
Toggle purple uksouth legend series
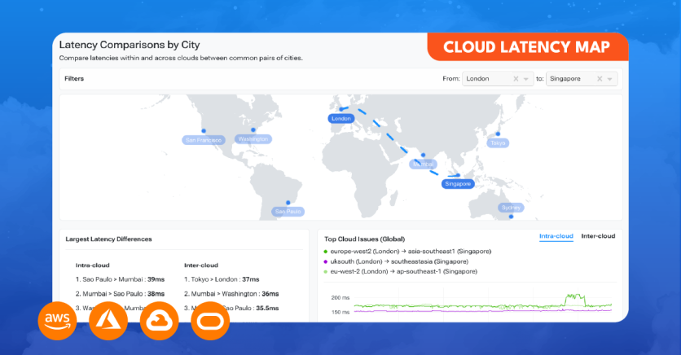[x=396, y=261]
